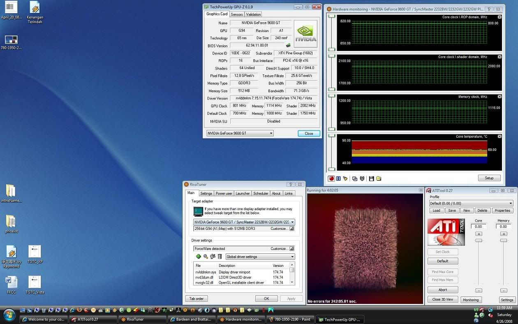Click the trash can icon in RivaTuner
This screenshot has width=518, height=324.
click(x=220, y=257)
